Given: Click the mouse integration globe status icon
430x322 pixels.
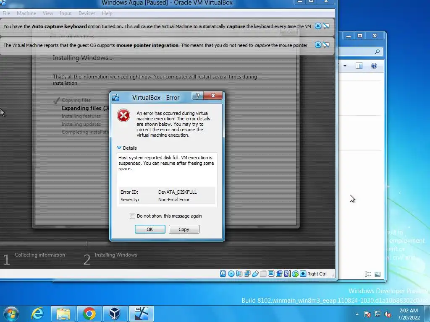Looking at the screenshot, I should (295, 273).
